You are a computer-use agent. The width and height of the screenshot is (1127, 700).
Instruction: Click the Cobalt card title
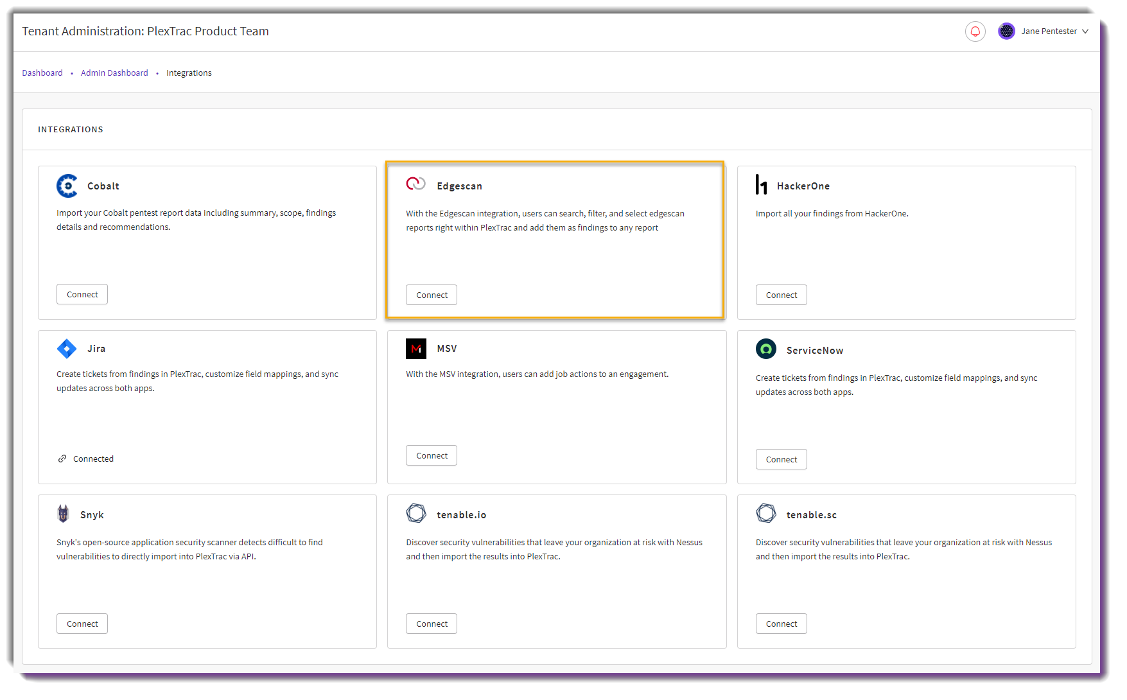click(x=103, y=186)
